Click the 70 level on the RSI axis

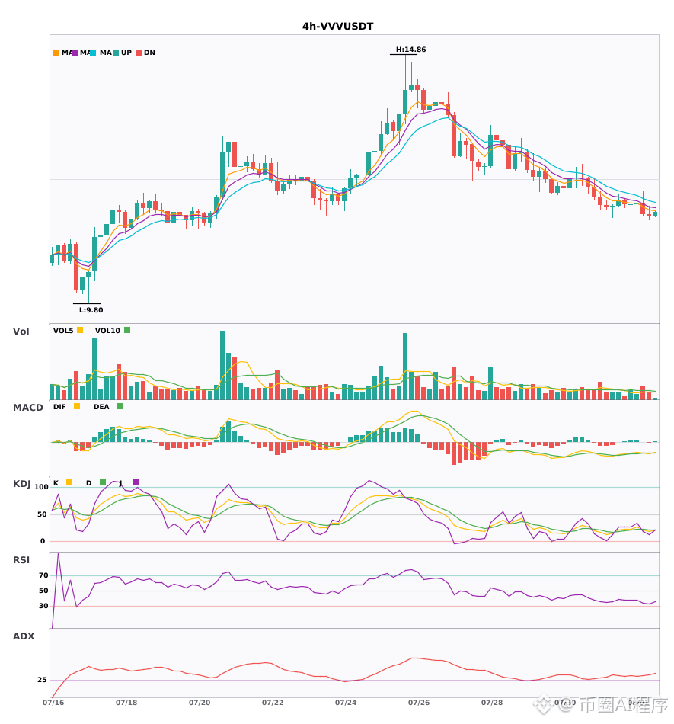pos(43,575)
